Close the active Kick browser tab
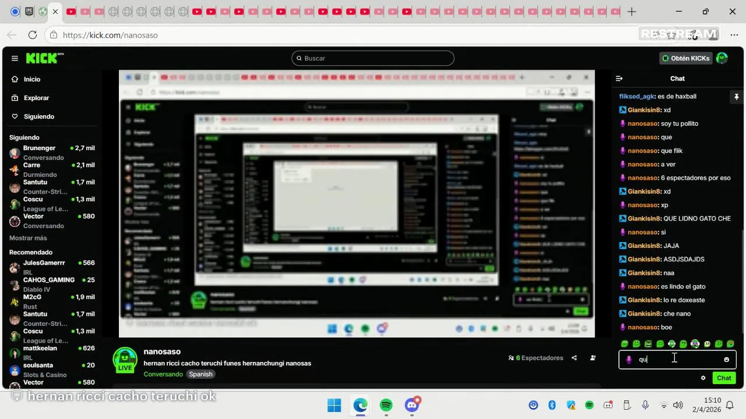The image size is (746, 419). 55,12
